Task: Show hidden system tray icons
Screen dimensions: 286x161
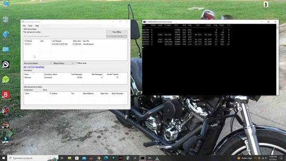Action: [255, 158]
